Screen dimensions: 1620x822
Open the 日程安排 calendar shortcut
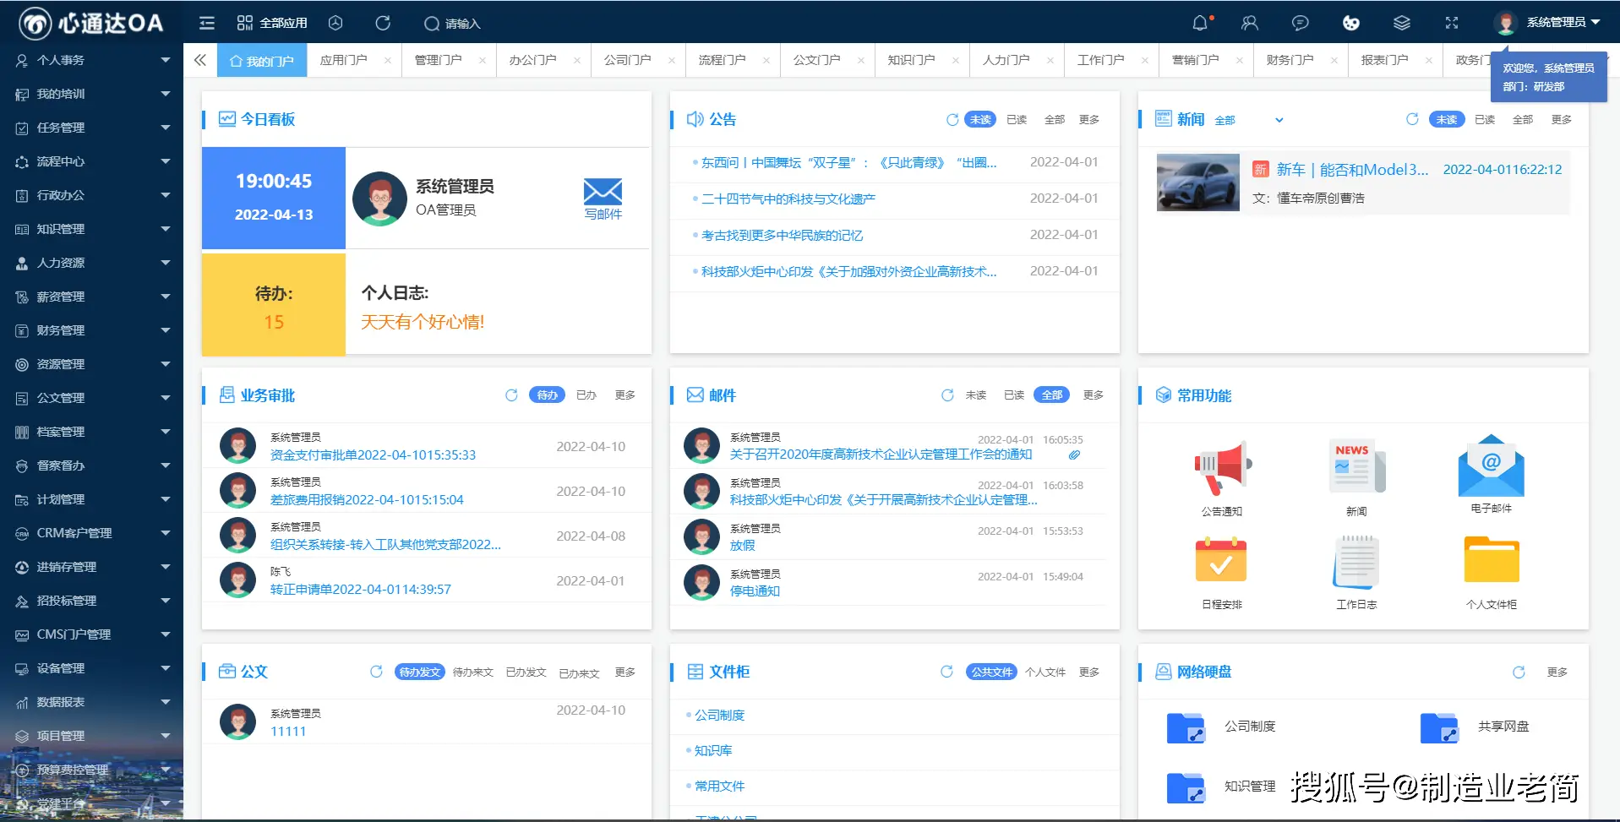(1221, 559)
